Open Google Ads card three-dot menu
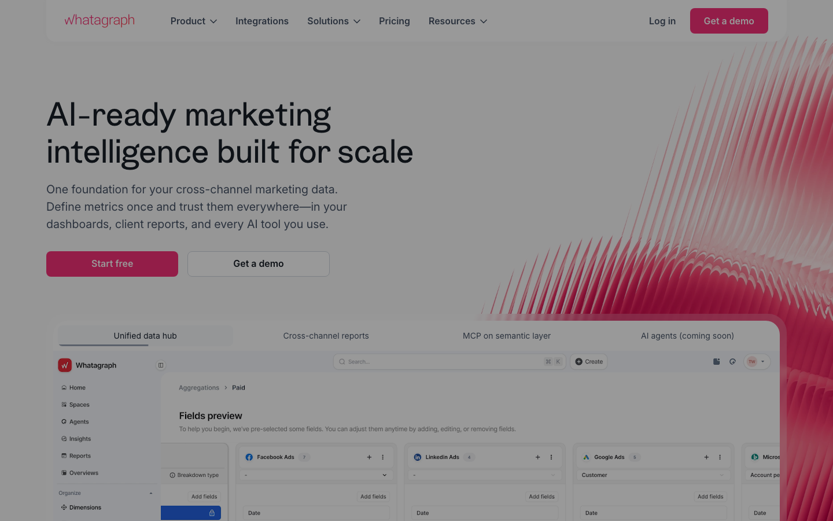The image size is (833, 521). [720, 457]
